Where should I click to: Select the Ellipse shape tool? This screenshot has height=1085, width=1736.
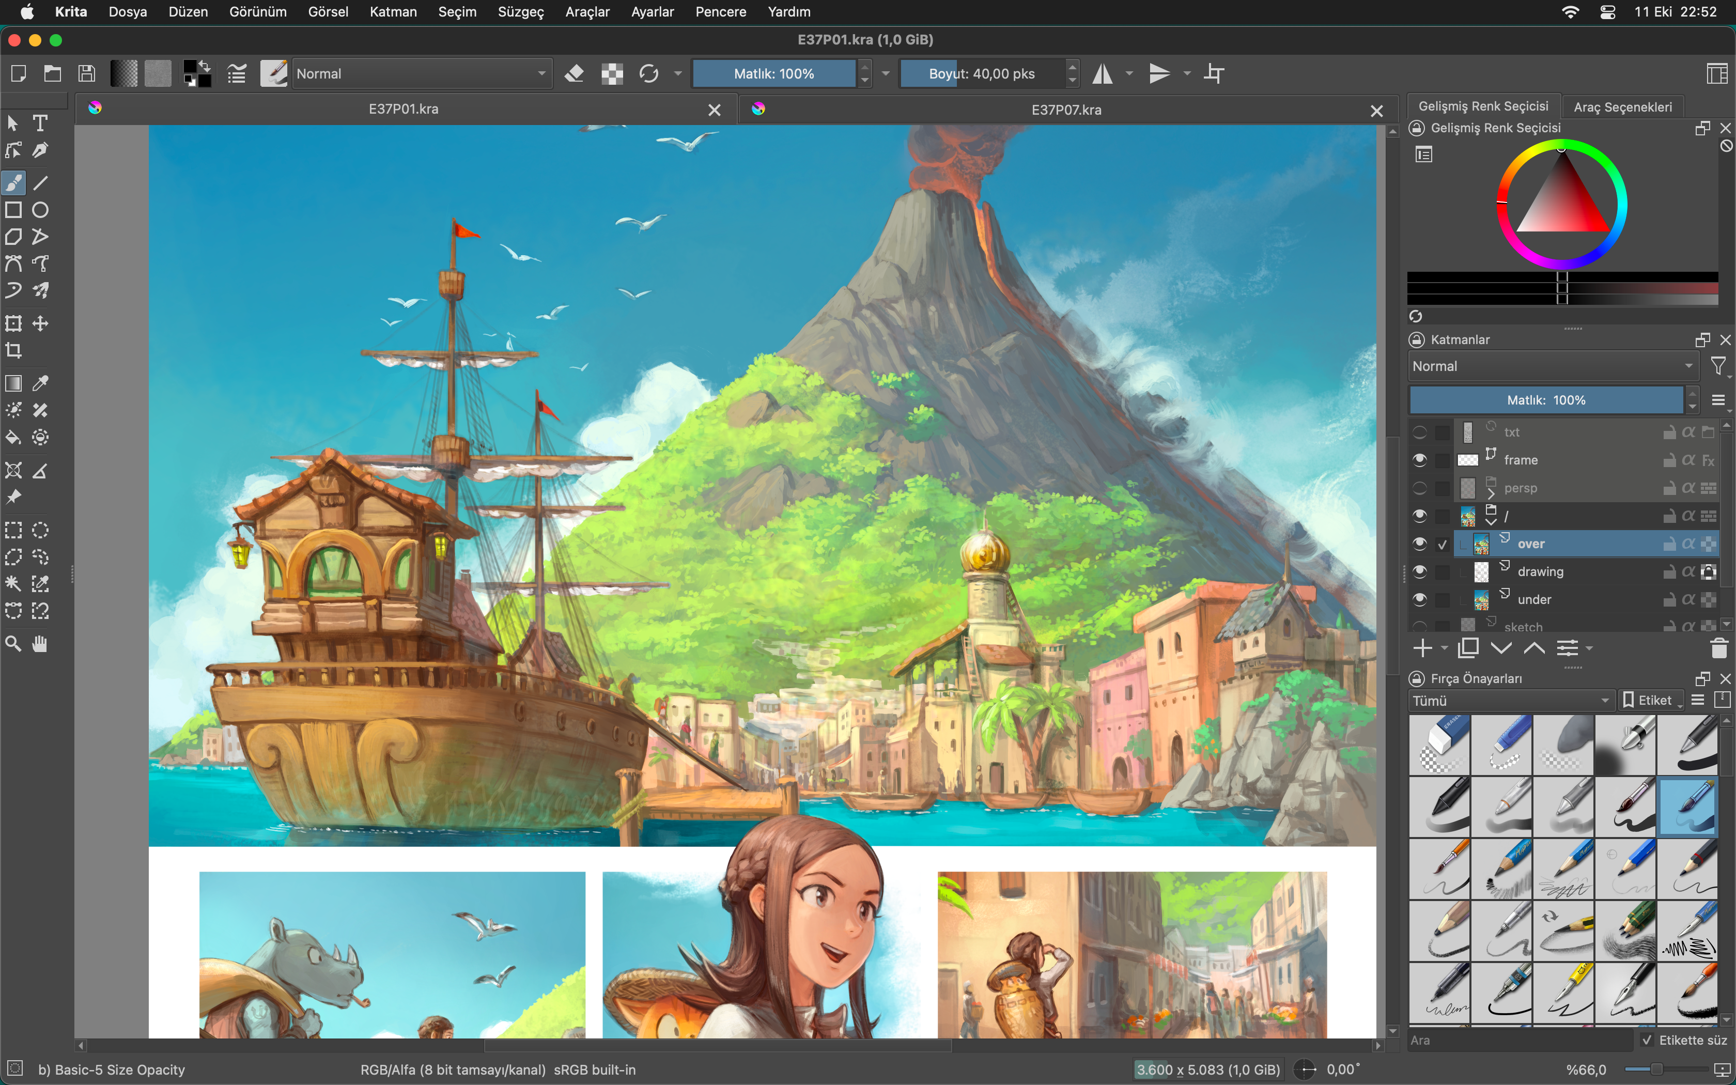tap(40, 210)
